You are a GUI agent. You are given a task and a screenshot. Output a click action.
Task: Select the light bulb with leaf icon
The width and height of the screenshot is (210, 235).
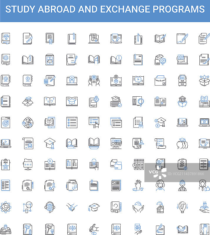coord(182,207)
